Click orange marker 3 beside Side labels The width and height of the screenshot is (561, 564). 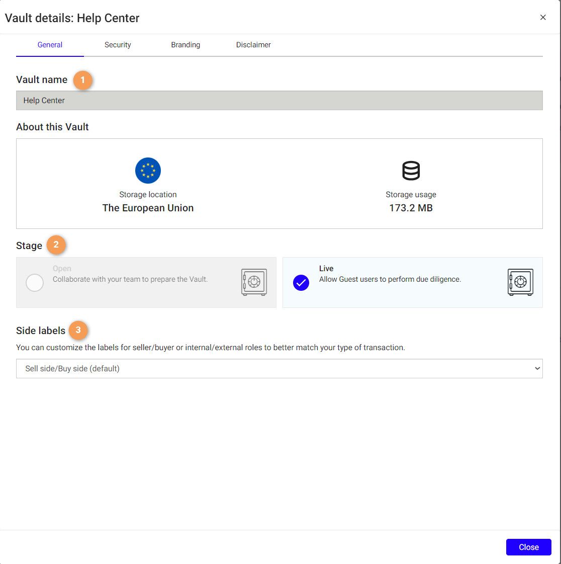78,330
